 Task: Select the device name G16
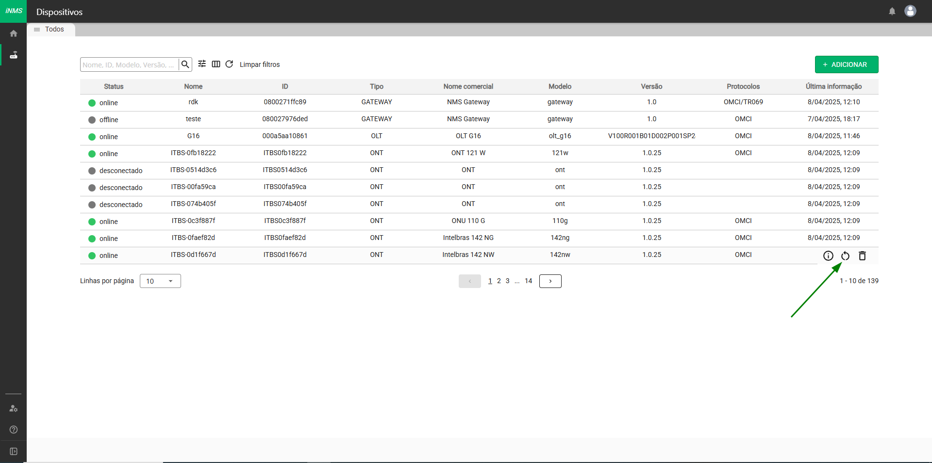coord(193,136)
